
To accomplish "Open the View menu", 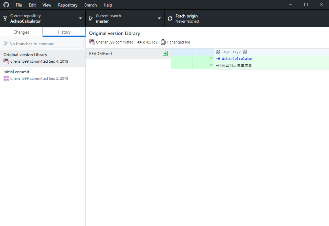I will click(47, 5).
